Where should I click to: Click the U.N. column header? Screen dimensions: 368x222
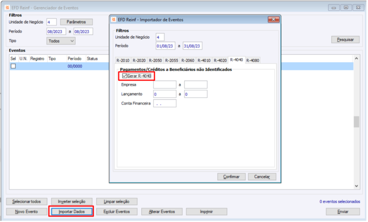(23, 59)
